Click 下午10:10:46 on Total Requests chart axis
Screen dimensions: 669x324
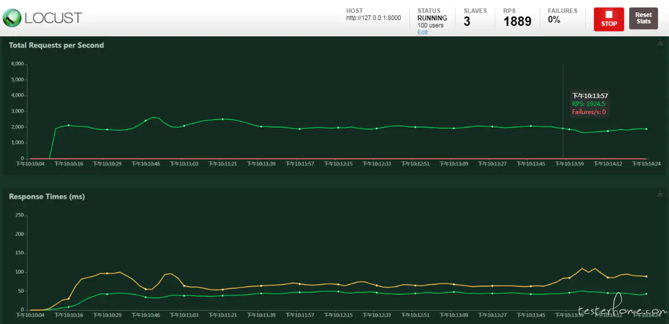tap(146, 164)
